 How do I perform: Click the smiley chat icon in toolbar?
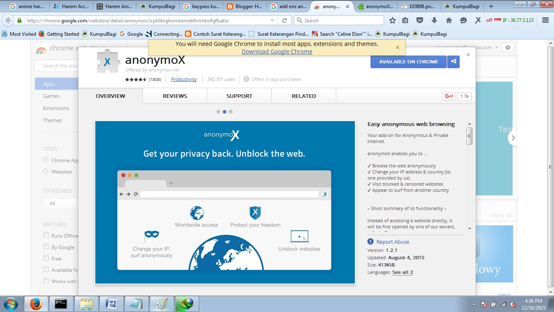pos(464,20)
